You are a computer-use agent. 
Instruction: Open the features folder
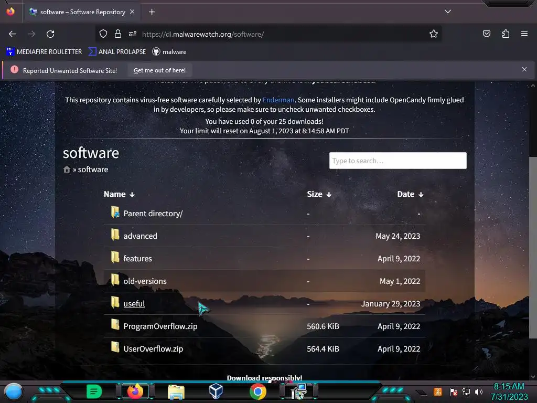137,259
